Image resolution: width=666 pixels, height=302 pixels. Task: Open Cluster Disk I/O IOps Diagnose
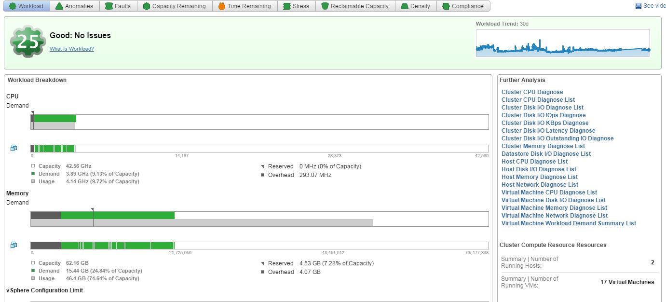coord(544,115)
